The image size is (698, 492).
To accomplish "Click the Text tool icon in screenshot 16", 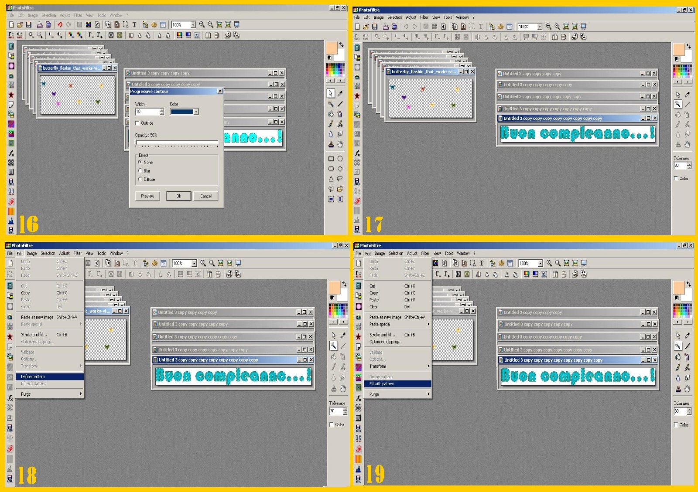I will [134, 25].
